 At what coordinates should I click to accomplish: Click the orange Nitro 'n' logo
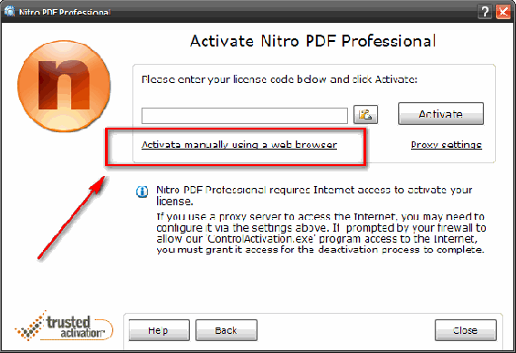click(64, 86)
